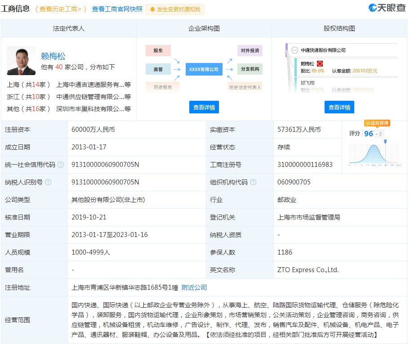Click the 股东 box in structure diagram

[158, 50]
